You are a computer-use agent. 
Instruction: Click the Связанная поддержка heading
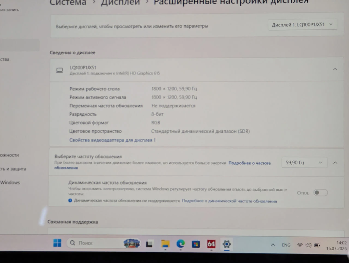point(73,222)
